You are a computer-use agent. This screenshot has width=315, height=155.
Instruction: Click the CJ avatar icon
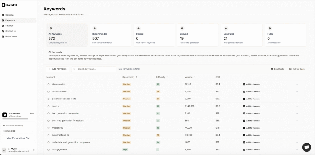[x=4, y=150]
